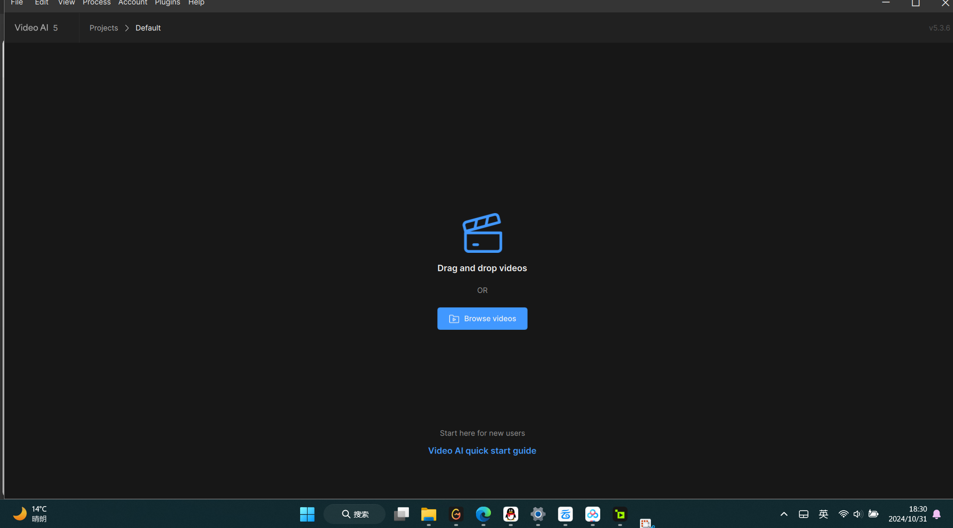Click the Default project breadcrumb

pos(148,28)
